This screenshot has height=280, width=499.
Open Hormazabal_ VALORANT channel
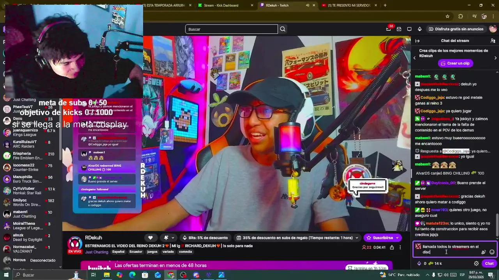pyautogui.click(x=31, y=249)
